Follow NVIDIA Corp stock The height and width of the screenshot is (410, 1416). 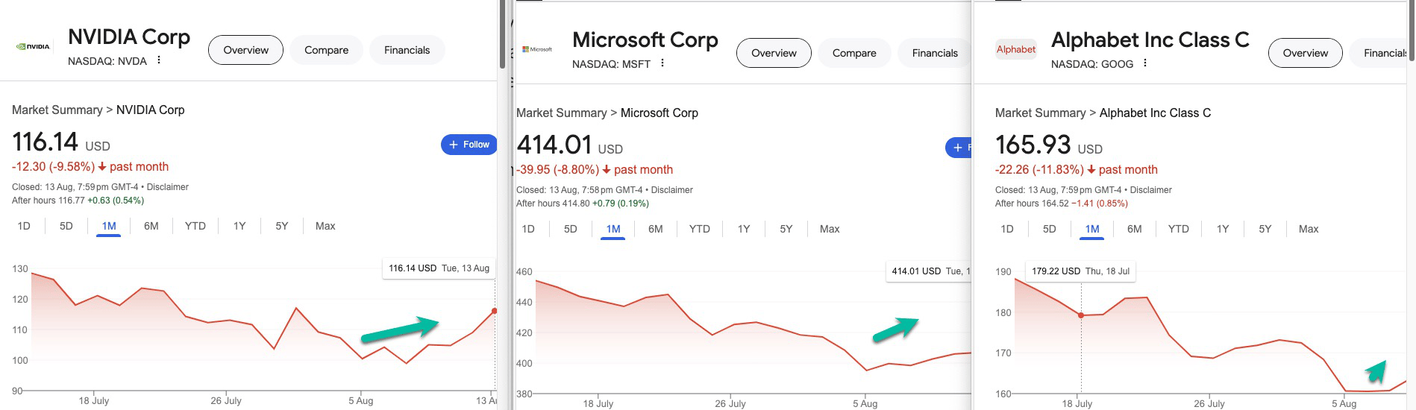coord(469,145)
